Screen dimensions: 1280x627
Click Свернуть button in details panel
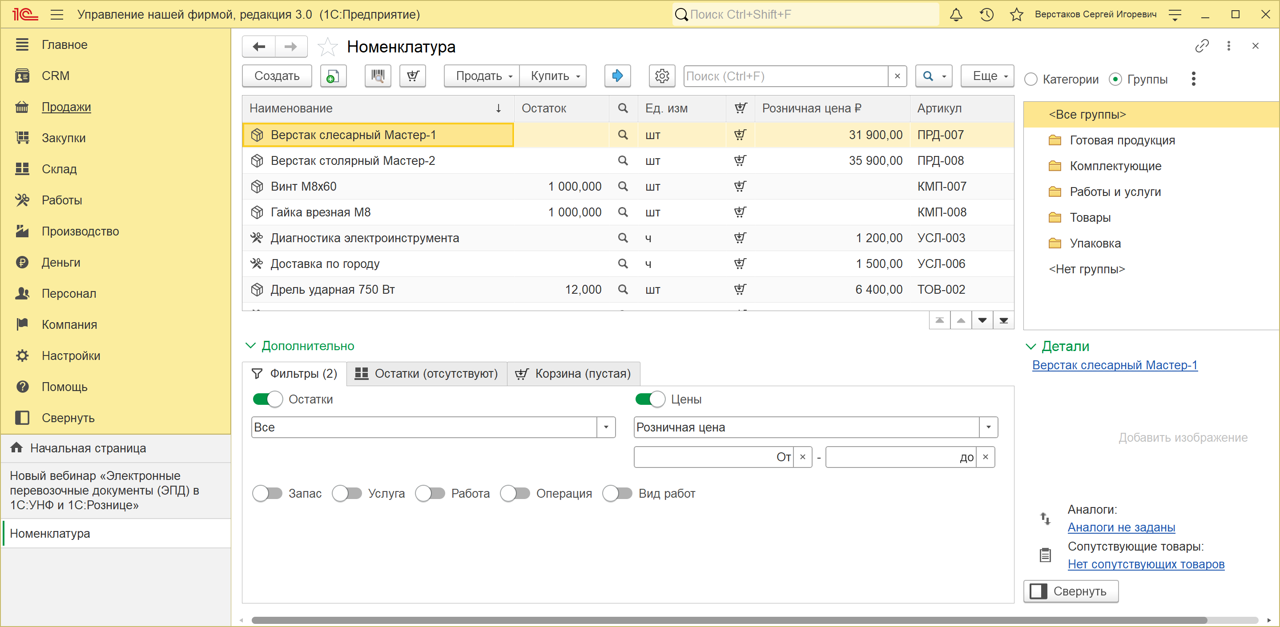[1071, 591]
